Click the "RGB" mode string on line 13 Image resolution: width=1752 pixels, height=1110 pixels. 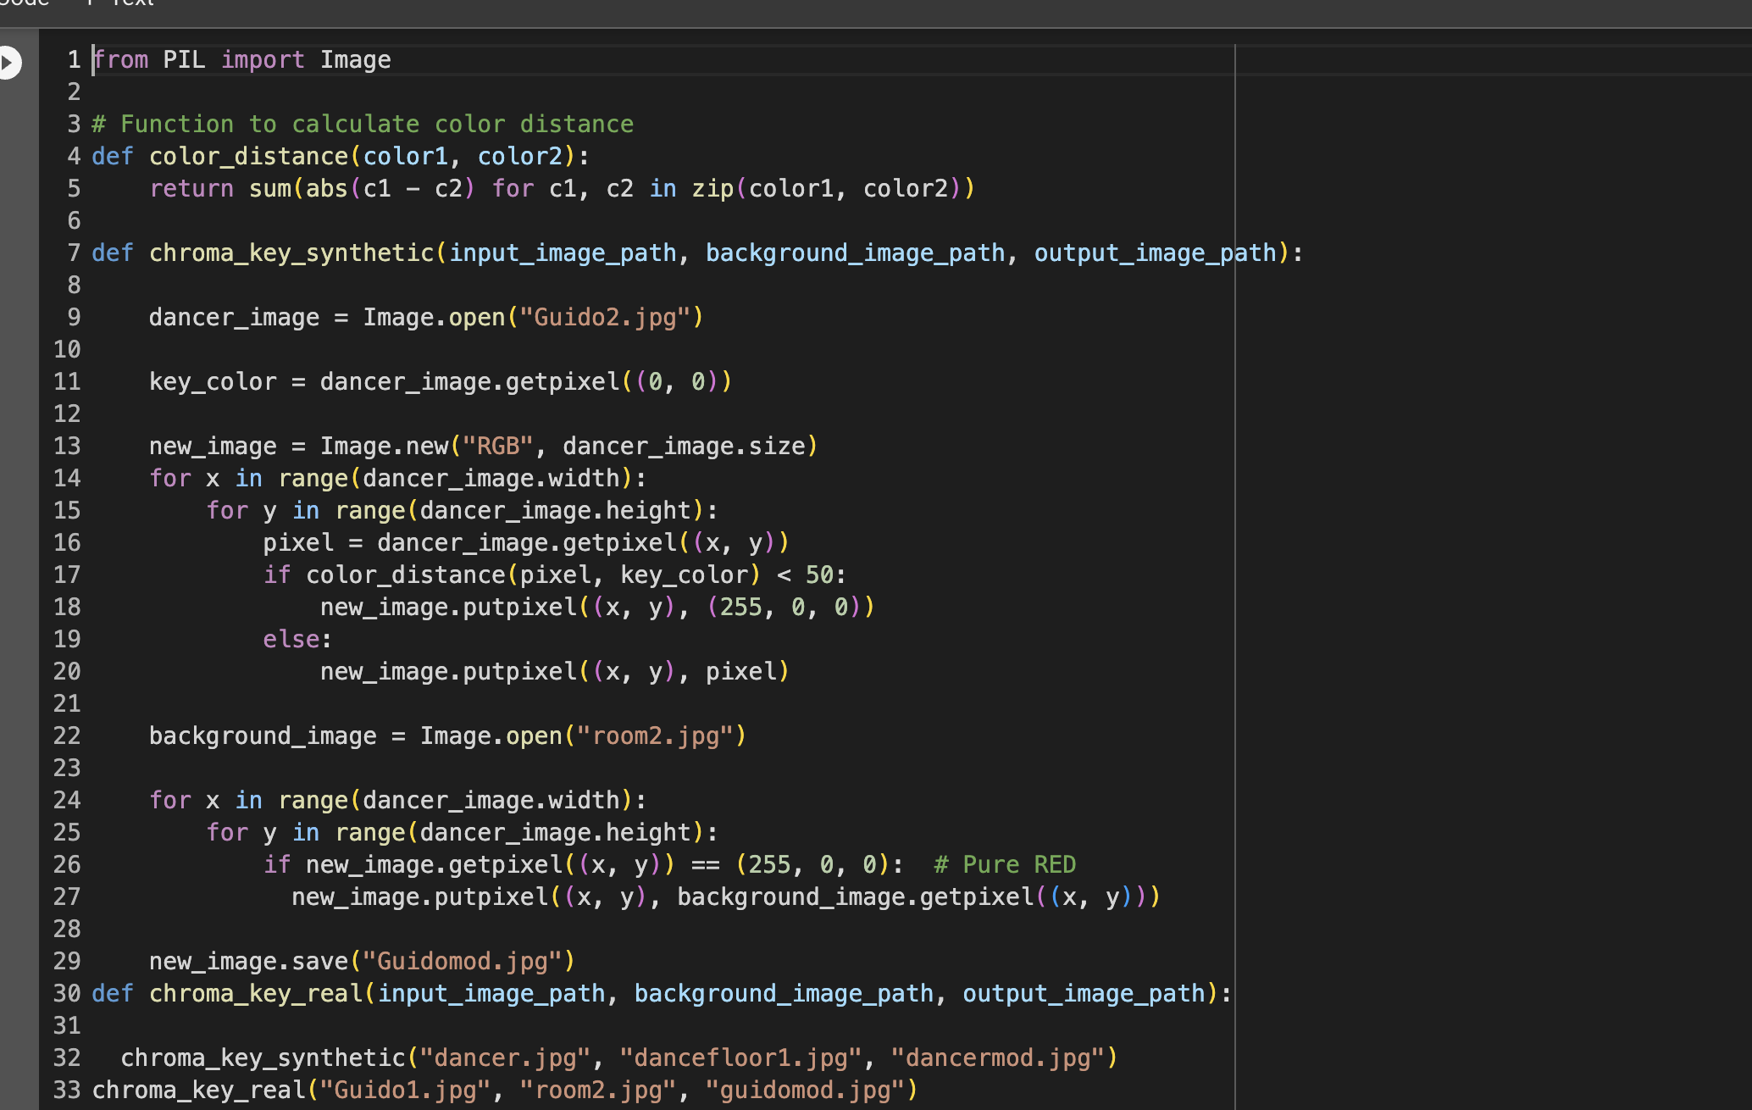point(497,446)
